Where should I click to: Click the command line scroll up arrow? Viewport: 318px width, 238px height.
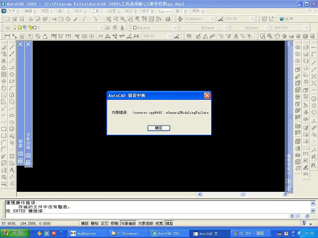tap(313, 204)
